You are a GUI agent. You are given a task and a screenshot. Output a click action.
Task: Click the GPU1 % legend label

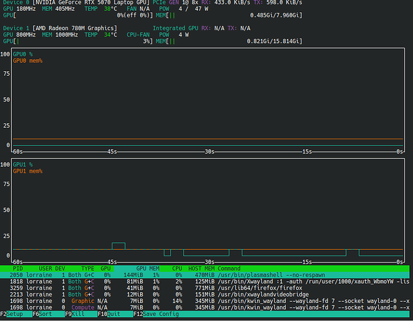coord(22,164)
